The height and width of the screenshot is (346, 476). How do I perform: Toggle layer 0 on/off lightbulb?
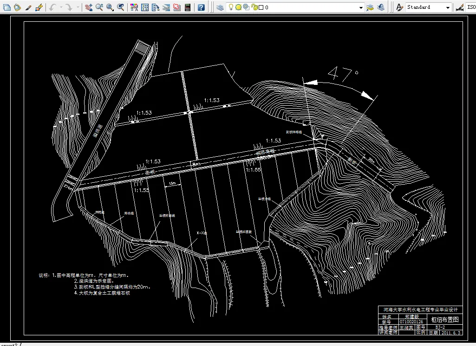pos(231,7)
